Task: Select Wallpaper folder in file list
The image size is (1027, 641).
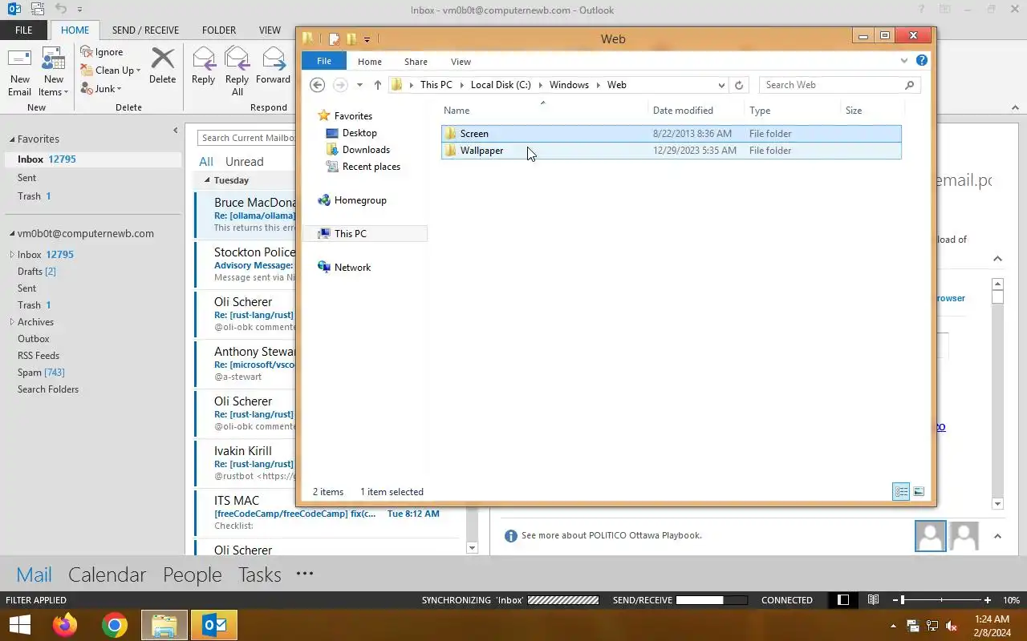Action: (x=672, y=151)
